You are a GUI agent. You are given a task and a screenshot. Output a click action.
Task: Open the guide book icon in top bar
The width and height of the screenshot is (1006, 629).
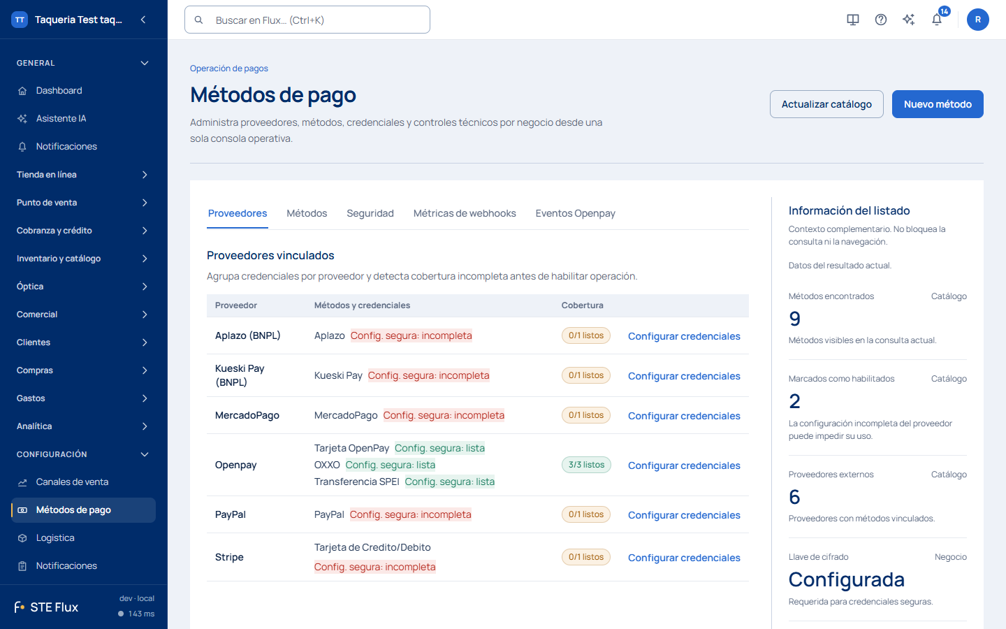853,20
